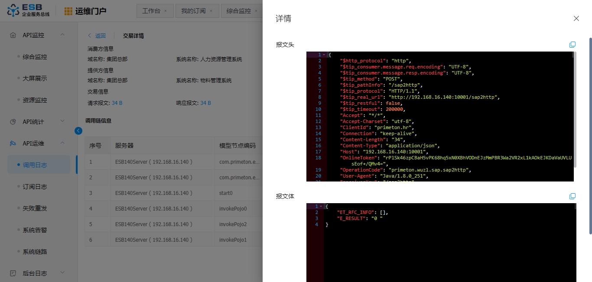Screen dimensions: 592x282
Task: Collapse the sidebar with blue arrow button
Action: coord(78,130)
